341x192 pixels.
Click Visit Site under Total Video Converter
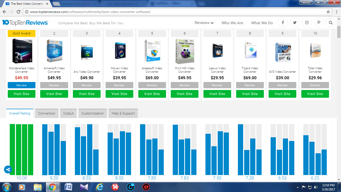click(x=315, y=94)
